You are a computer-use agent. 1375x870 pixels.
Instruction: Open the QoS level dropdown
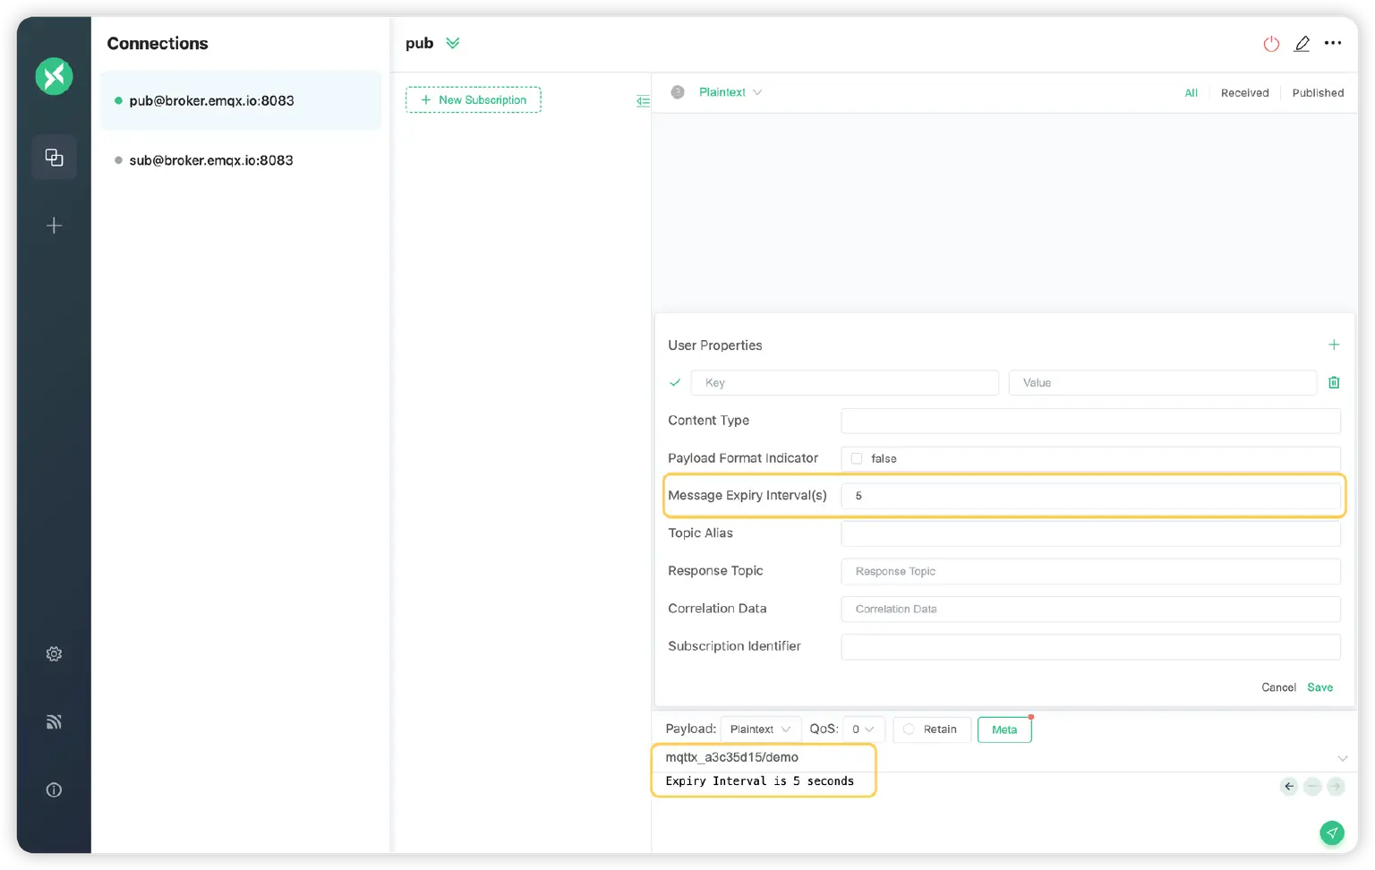[x=863, y=729]
